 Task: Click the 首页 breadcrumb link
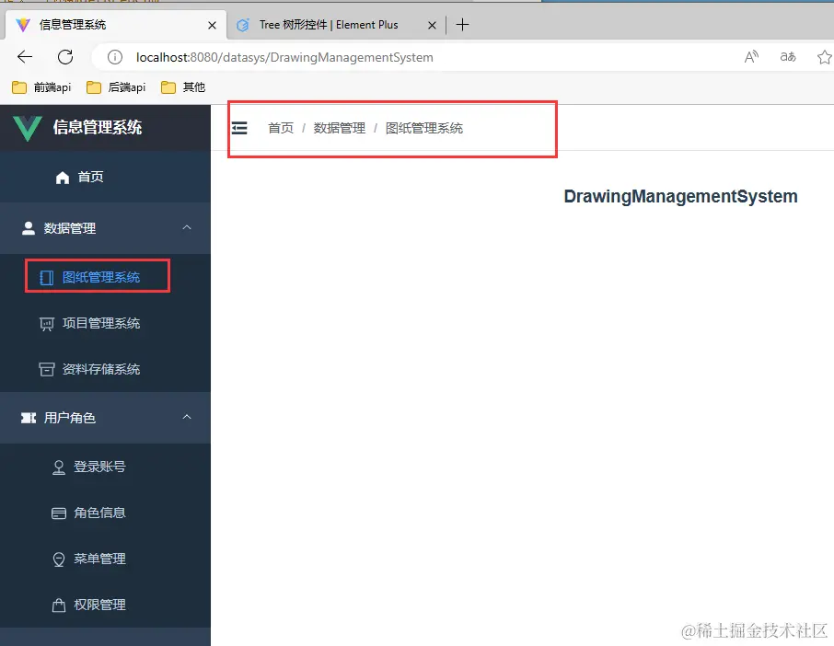281,128
